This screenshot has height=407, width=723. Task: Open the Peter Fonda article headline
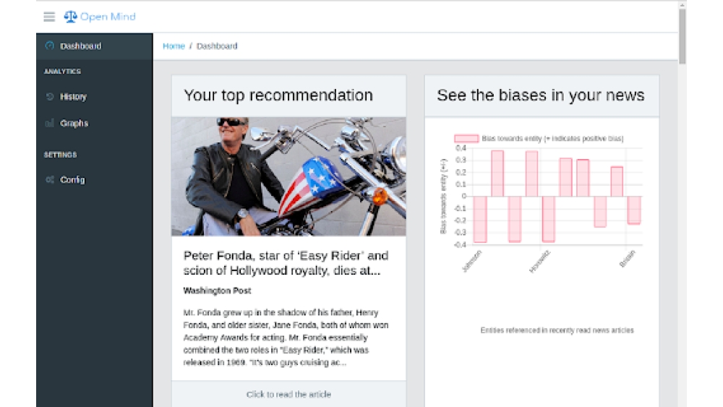pyautogui.click(x=286, y=263)
